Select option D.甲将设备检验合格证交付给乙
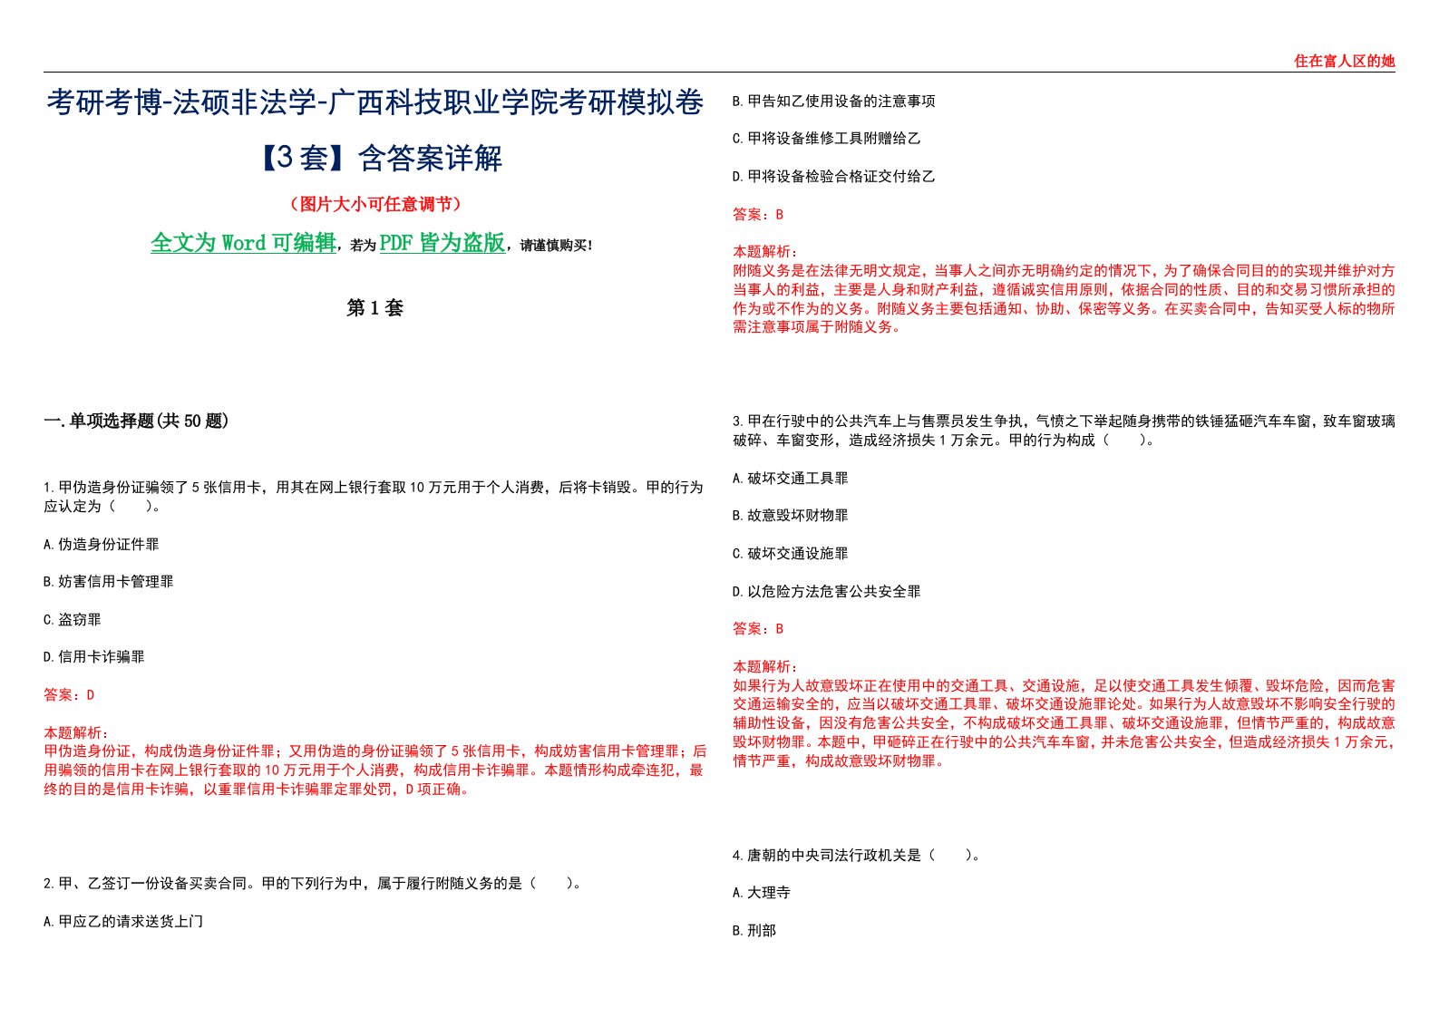Viewport: 1439px width, 1017px height. click(833, 176)
